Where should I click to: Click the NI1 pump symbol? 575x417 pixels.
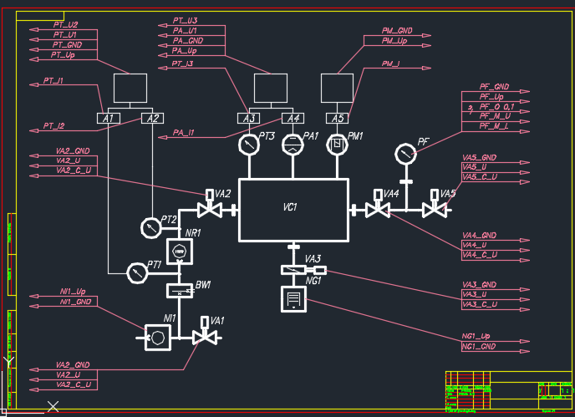(x=158, y=338)
